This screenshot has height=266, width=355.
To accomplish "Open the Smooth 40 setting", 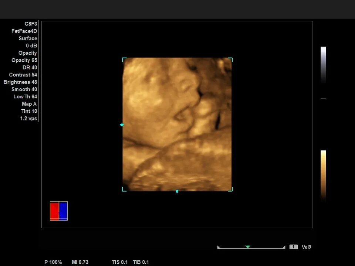I will click(x=24, y=89).
